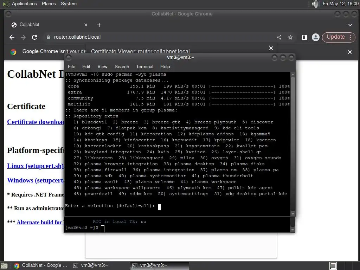Close the Certificate Viewer dialog
This screenshot has height=270, width=360.
click(x=271, y=48)
